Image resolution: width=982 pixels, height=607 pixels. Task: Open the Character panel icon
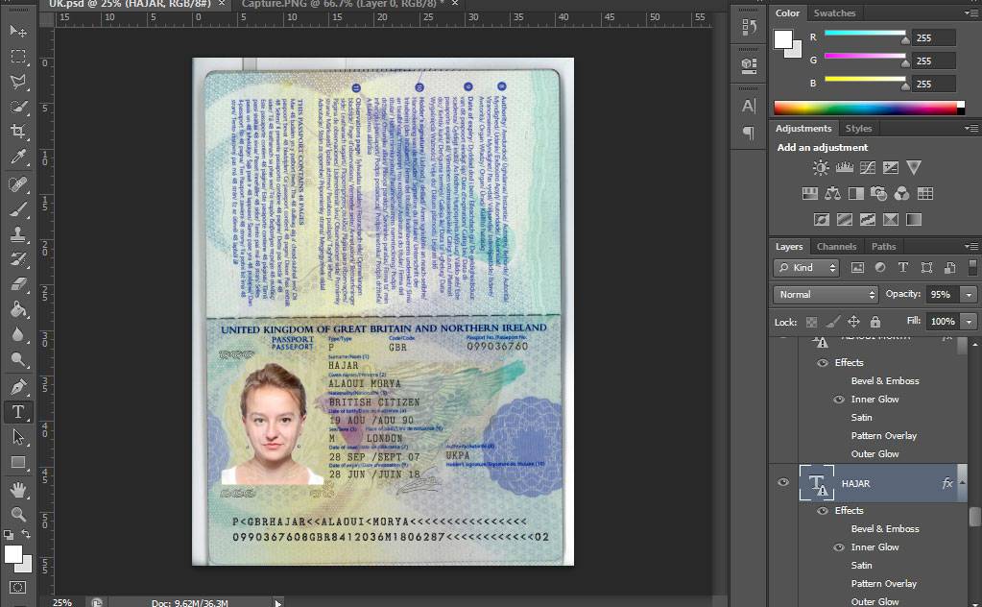749,106
